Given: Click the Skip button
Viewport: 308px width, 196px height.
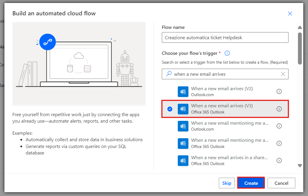Looking at the screenshot, I should coord(227,183).
